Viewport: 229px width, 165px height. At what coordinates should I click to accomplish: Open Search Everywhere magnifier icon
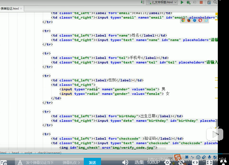point(215,2)
